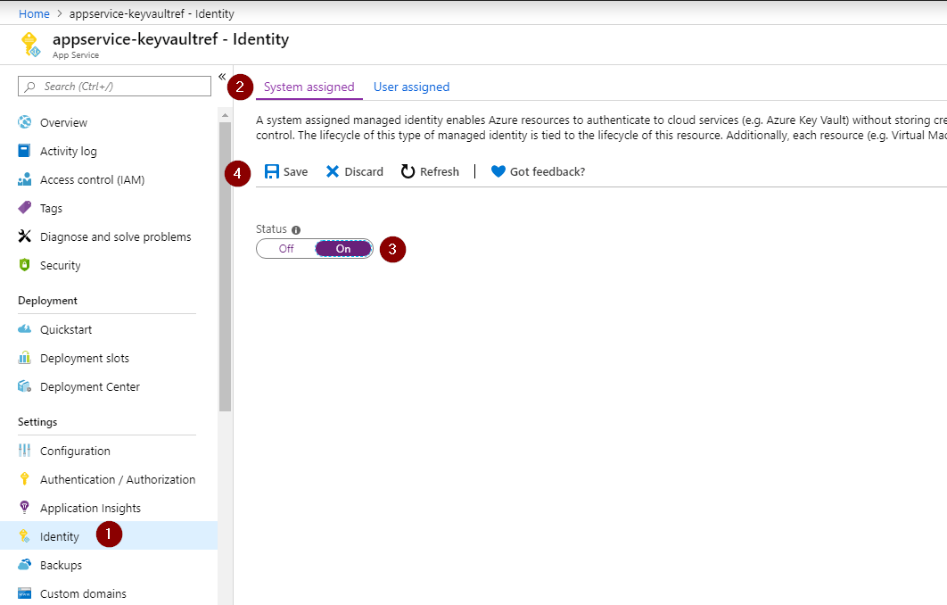The width and height of the screenshot is (947, 605).
Task: Click the Quickstart cloud icon
Action: (25, 328)
